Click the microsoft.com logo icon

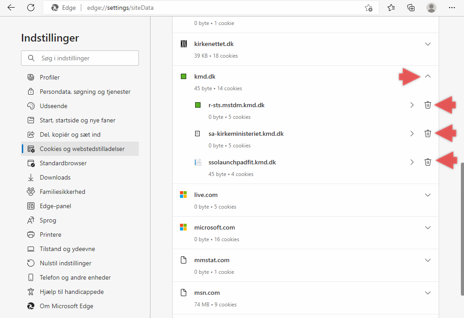click(x=184, y=227)
